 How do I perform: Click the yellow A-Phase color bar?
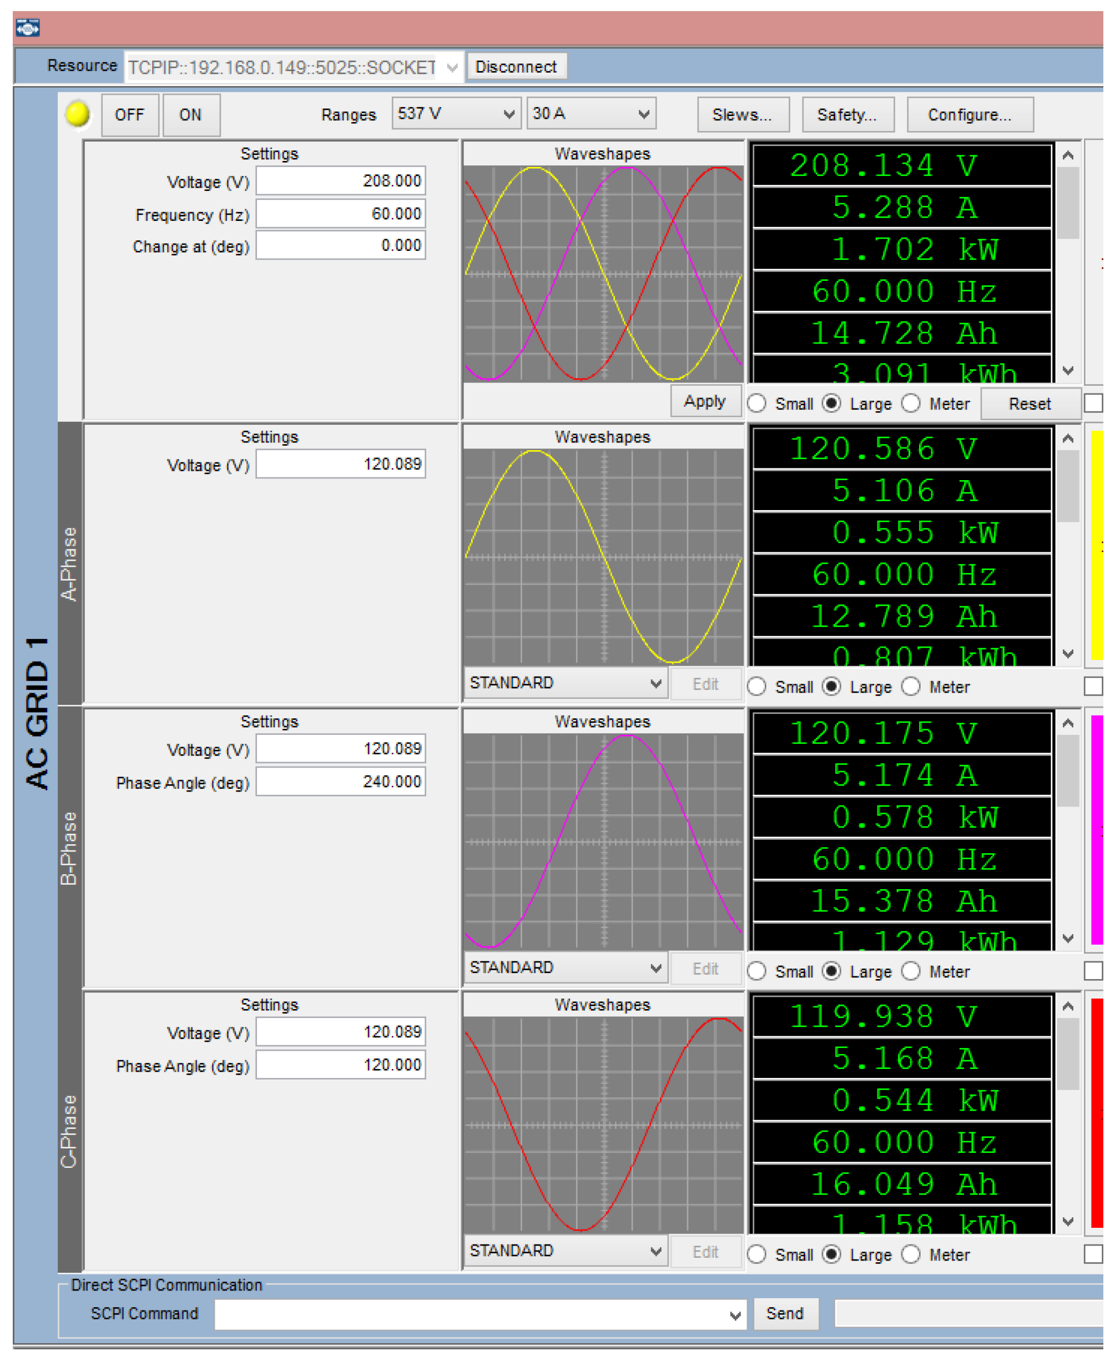tap(1097, 545)
